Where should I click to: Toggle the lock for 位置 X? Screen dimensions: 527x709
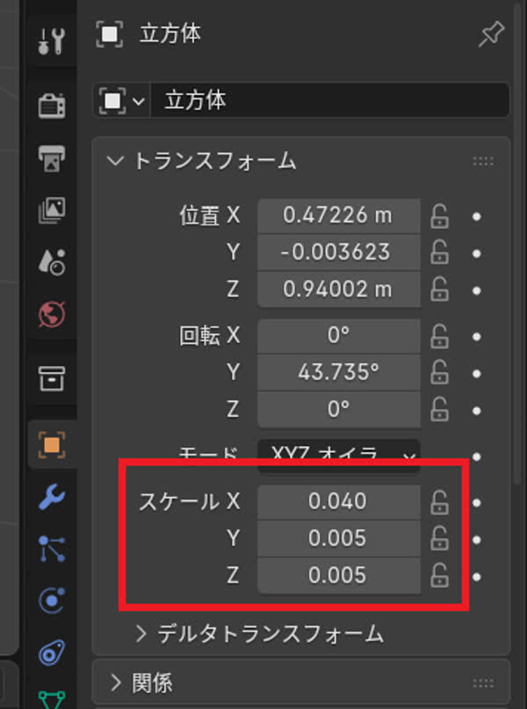coord(439,216)
